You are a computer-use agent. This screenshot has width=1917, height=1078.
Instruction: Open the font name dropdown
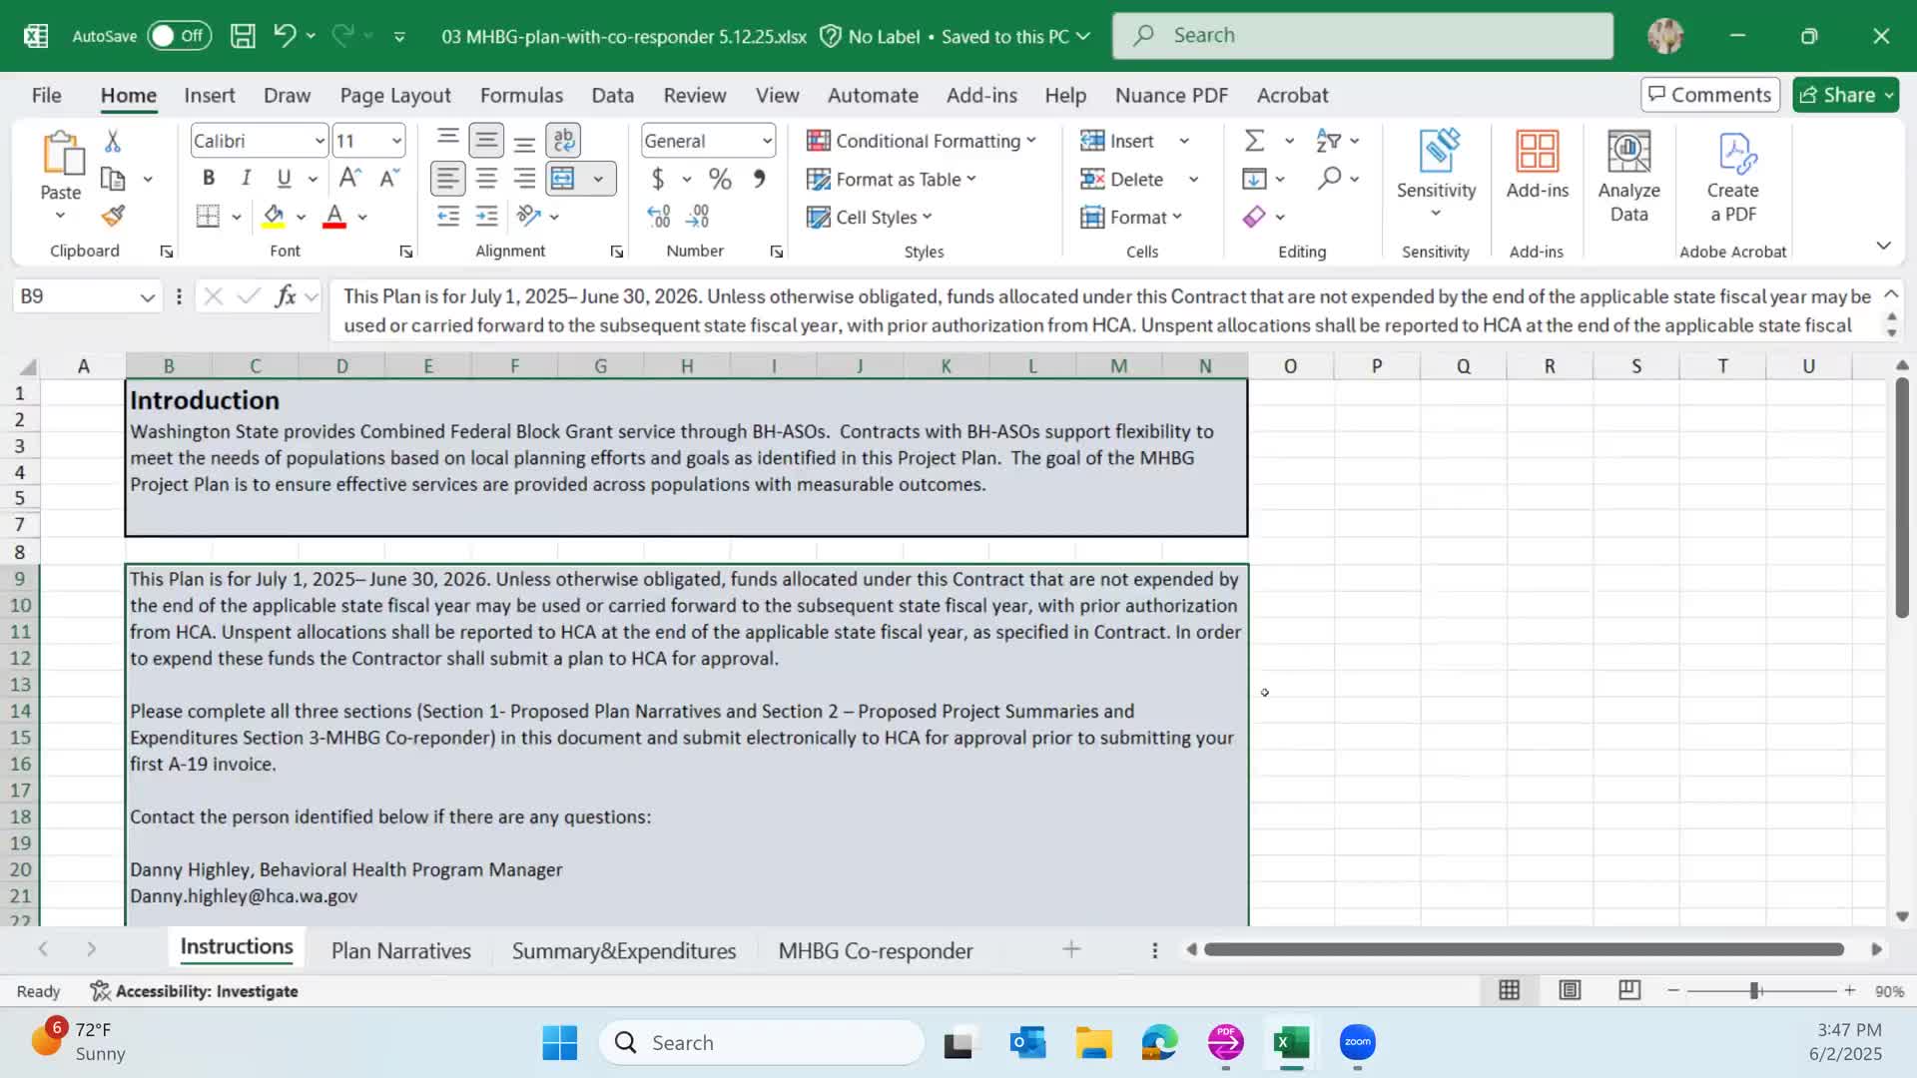point(319,141)
